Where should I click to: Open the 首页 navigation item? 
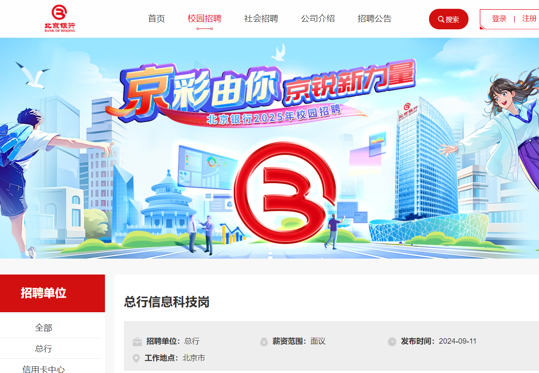pos(157,18)
